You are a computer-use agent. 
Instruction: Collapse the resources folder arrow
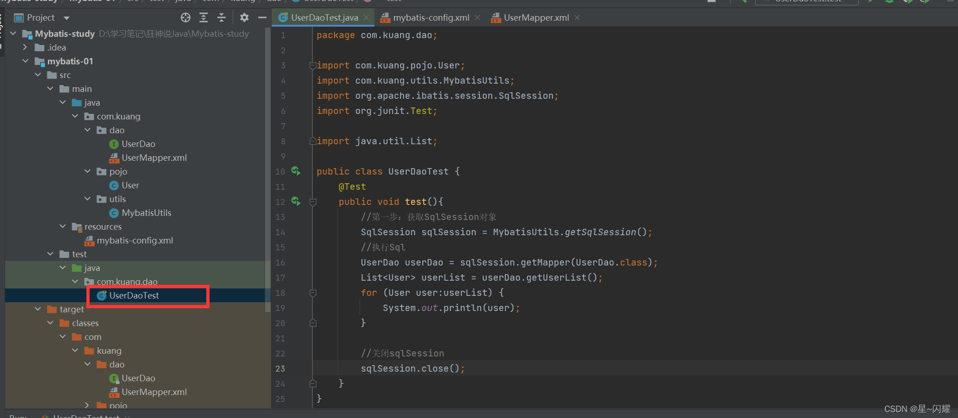point(63,226)
